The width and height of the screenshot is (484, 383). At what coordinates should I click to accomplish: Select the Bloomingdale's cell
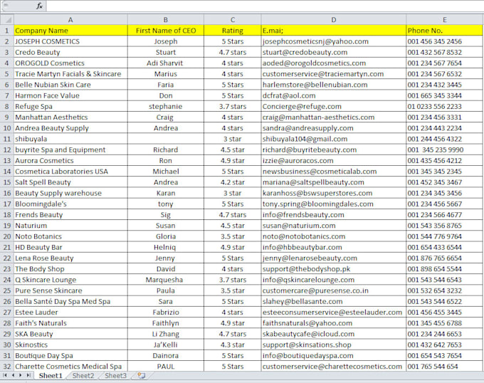coord(70,204)
